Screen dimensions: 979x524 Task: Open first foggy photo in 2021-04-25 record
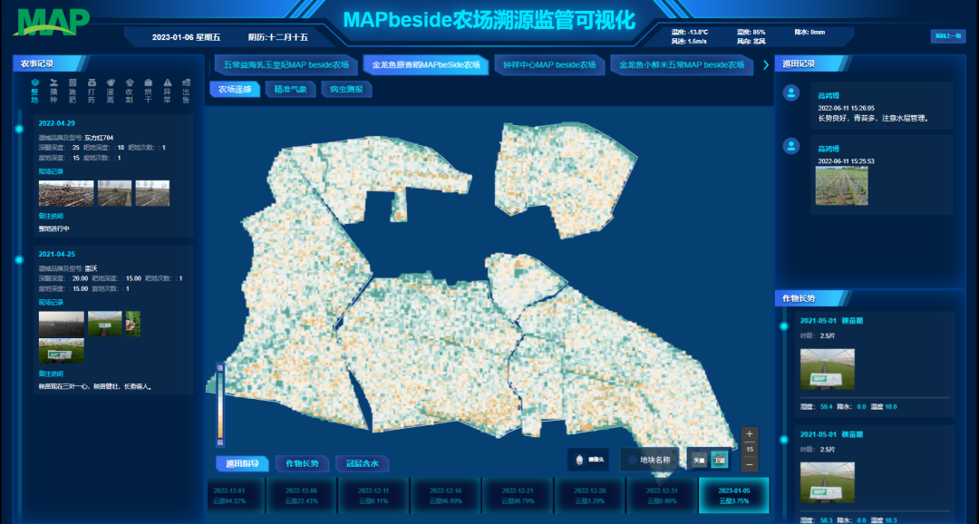[62, 325]
